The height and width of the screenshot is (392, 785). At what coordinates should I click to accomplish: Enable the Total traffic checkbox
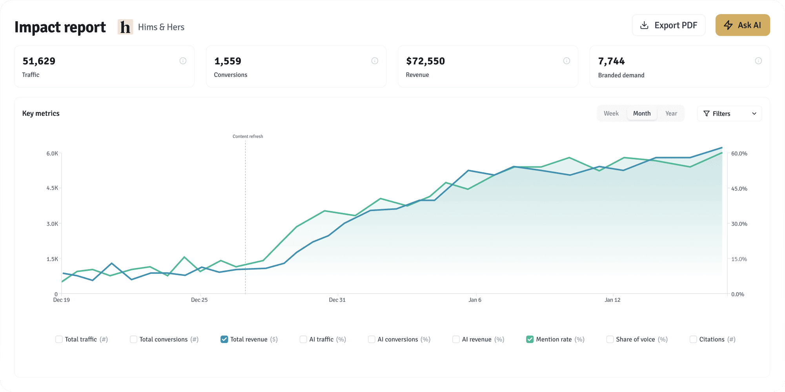pyautogui.click(x=59, y=339)
